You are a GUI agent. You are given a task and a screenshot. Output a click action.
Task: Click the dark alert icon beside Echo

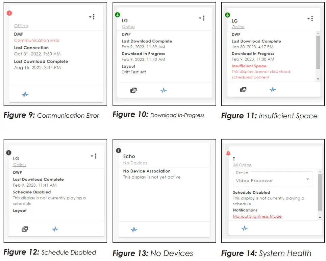[118, 150]
